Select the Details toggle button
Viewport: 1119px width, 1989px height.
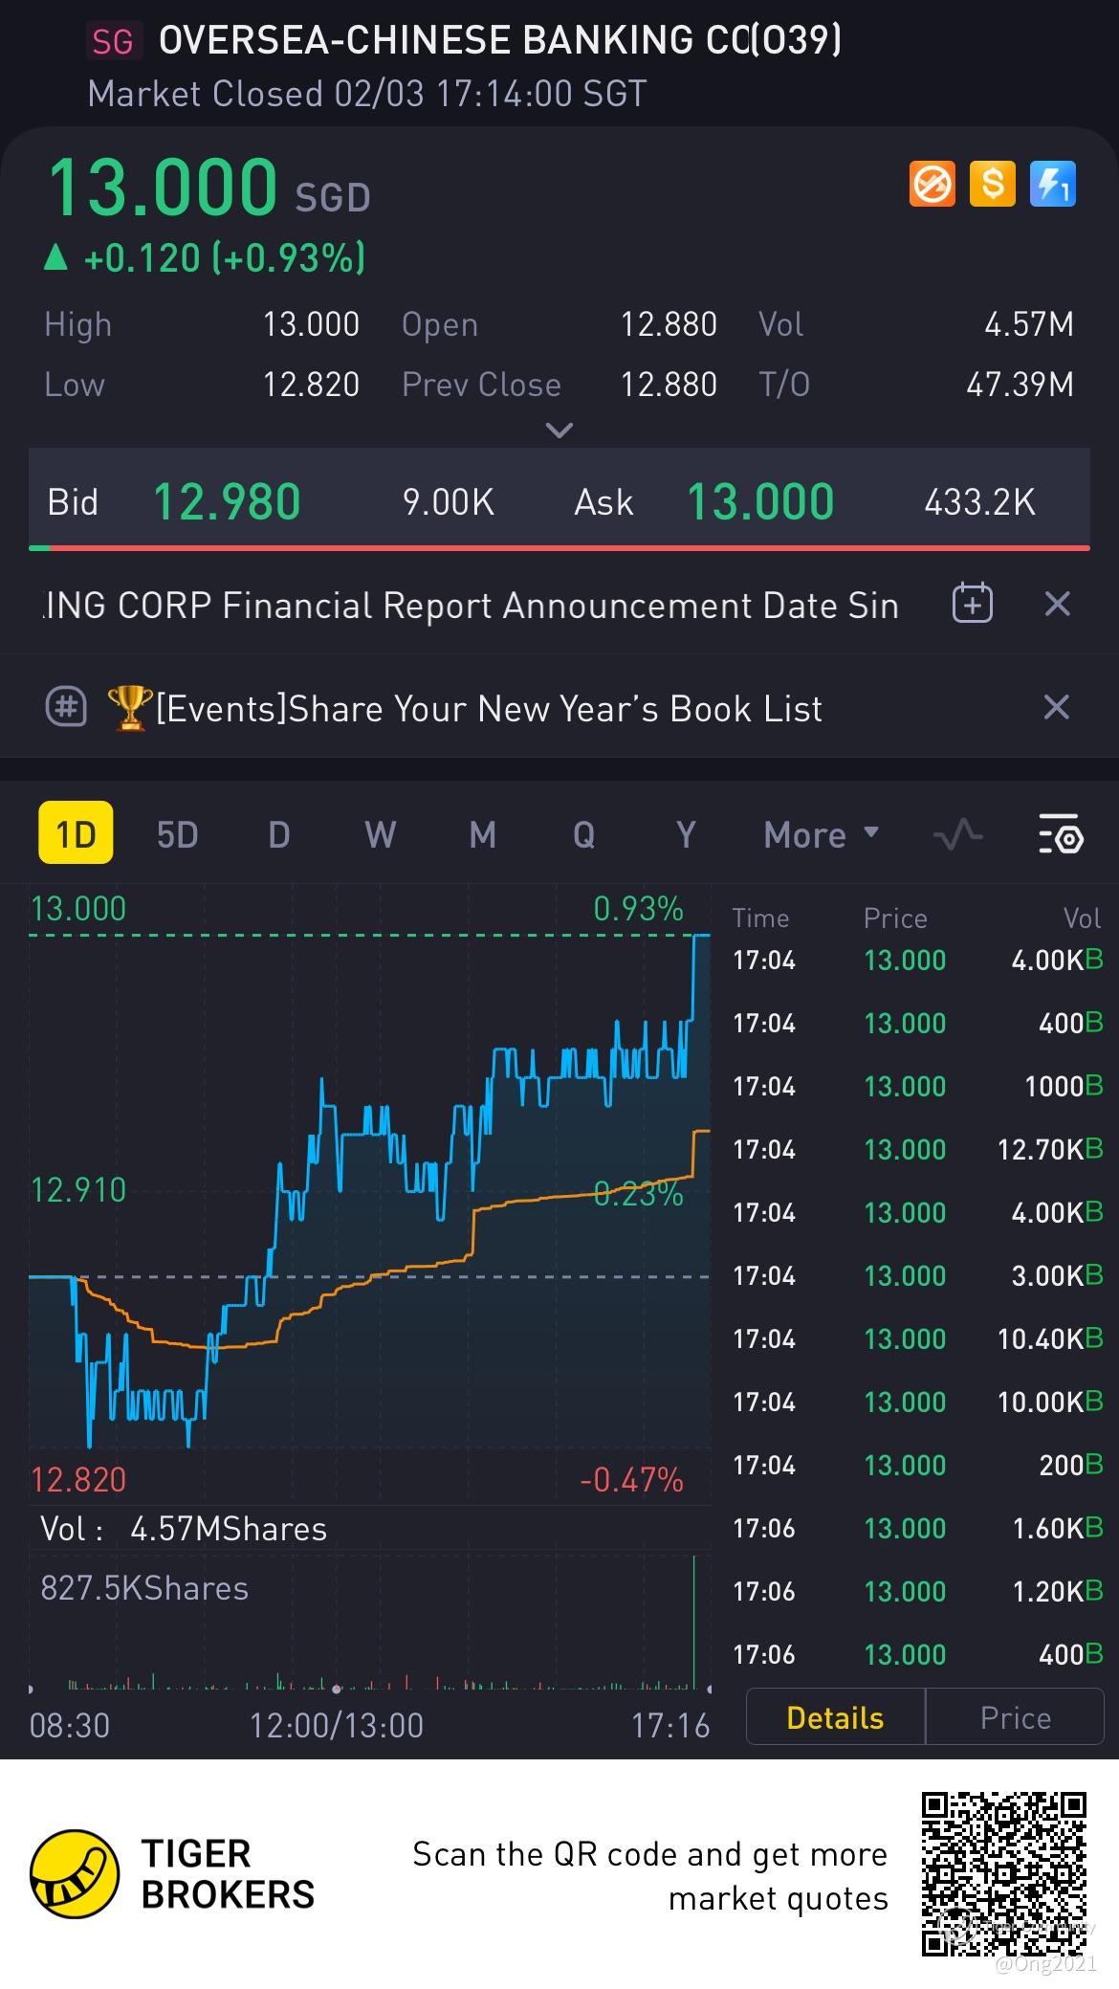[835, 1718]
